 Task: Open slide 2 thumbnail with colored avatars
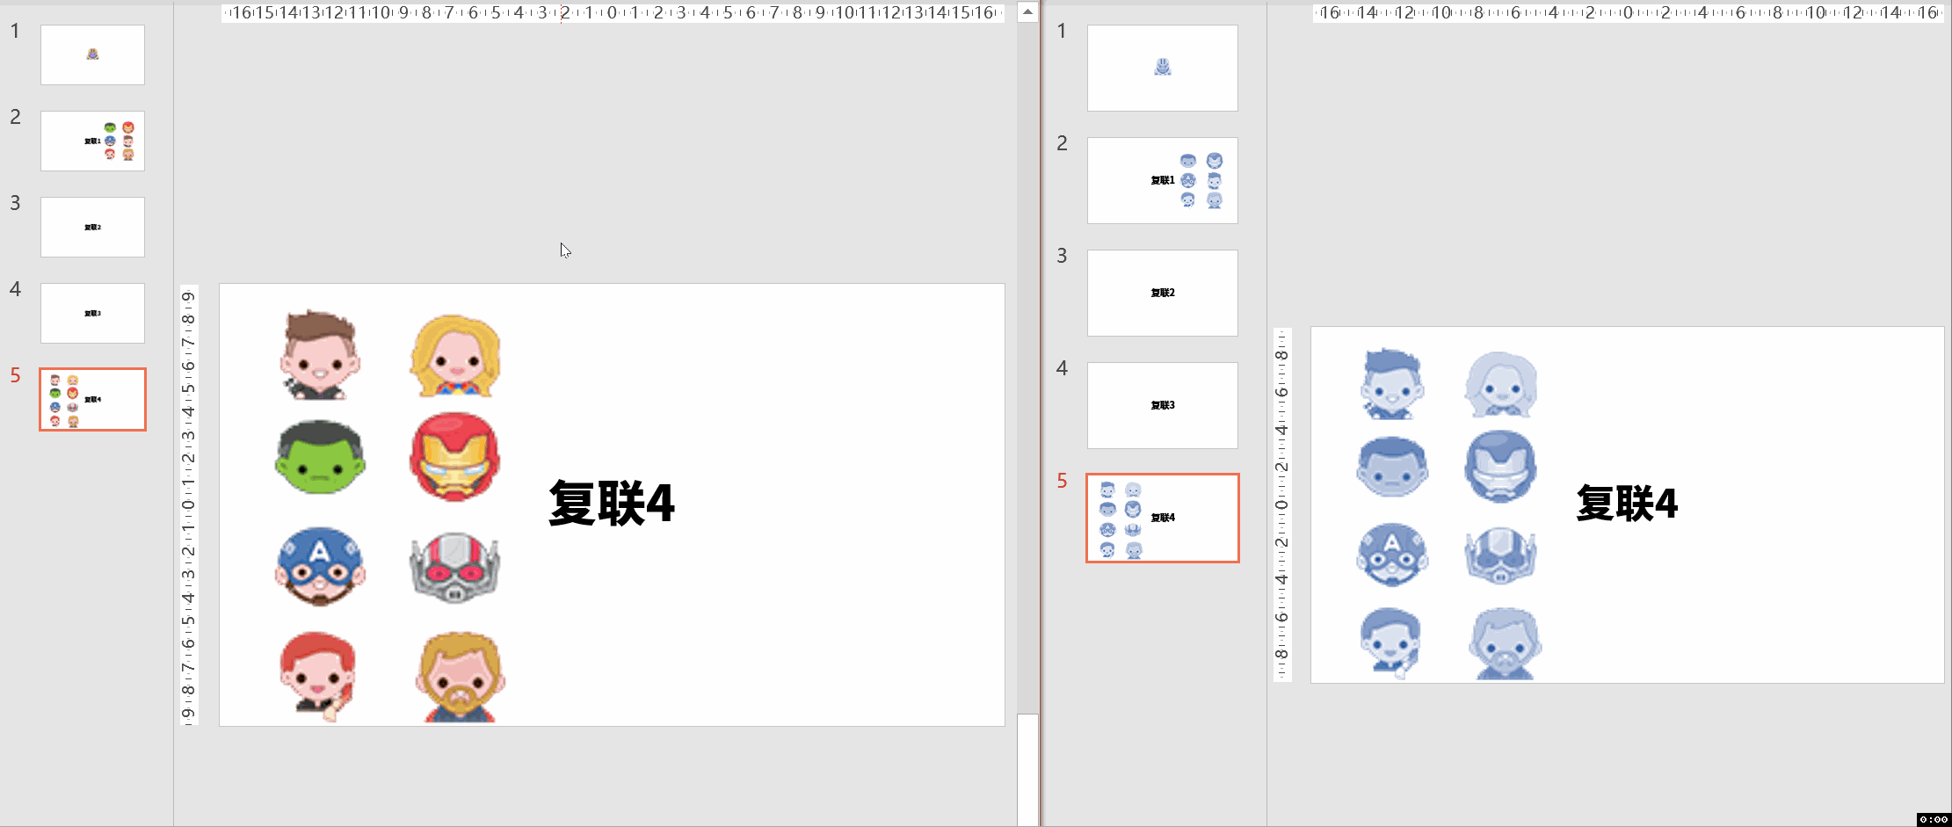point(92,141)
